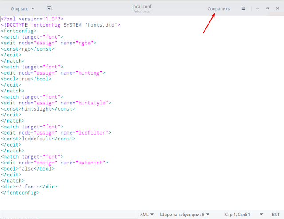Click the name="lcdfilter" edit line
The height and width of the screenshot is (219, 284).
point(56,133)
